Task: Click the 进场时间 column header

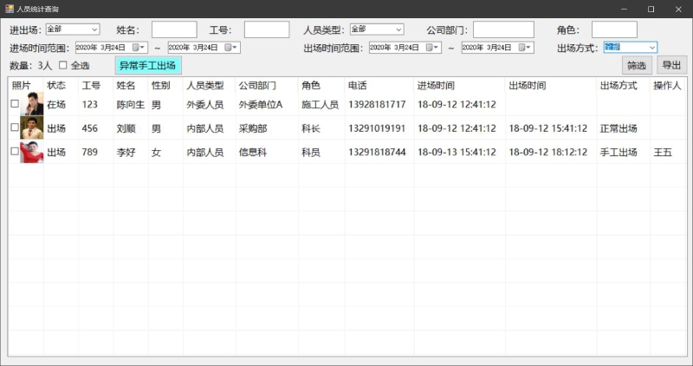Action: point(436,86)
